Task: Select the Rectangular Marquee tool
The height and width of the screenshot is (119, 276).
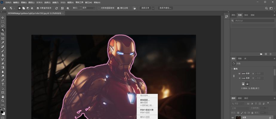Action: (x=3, y=22)
